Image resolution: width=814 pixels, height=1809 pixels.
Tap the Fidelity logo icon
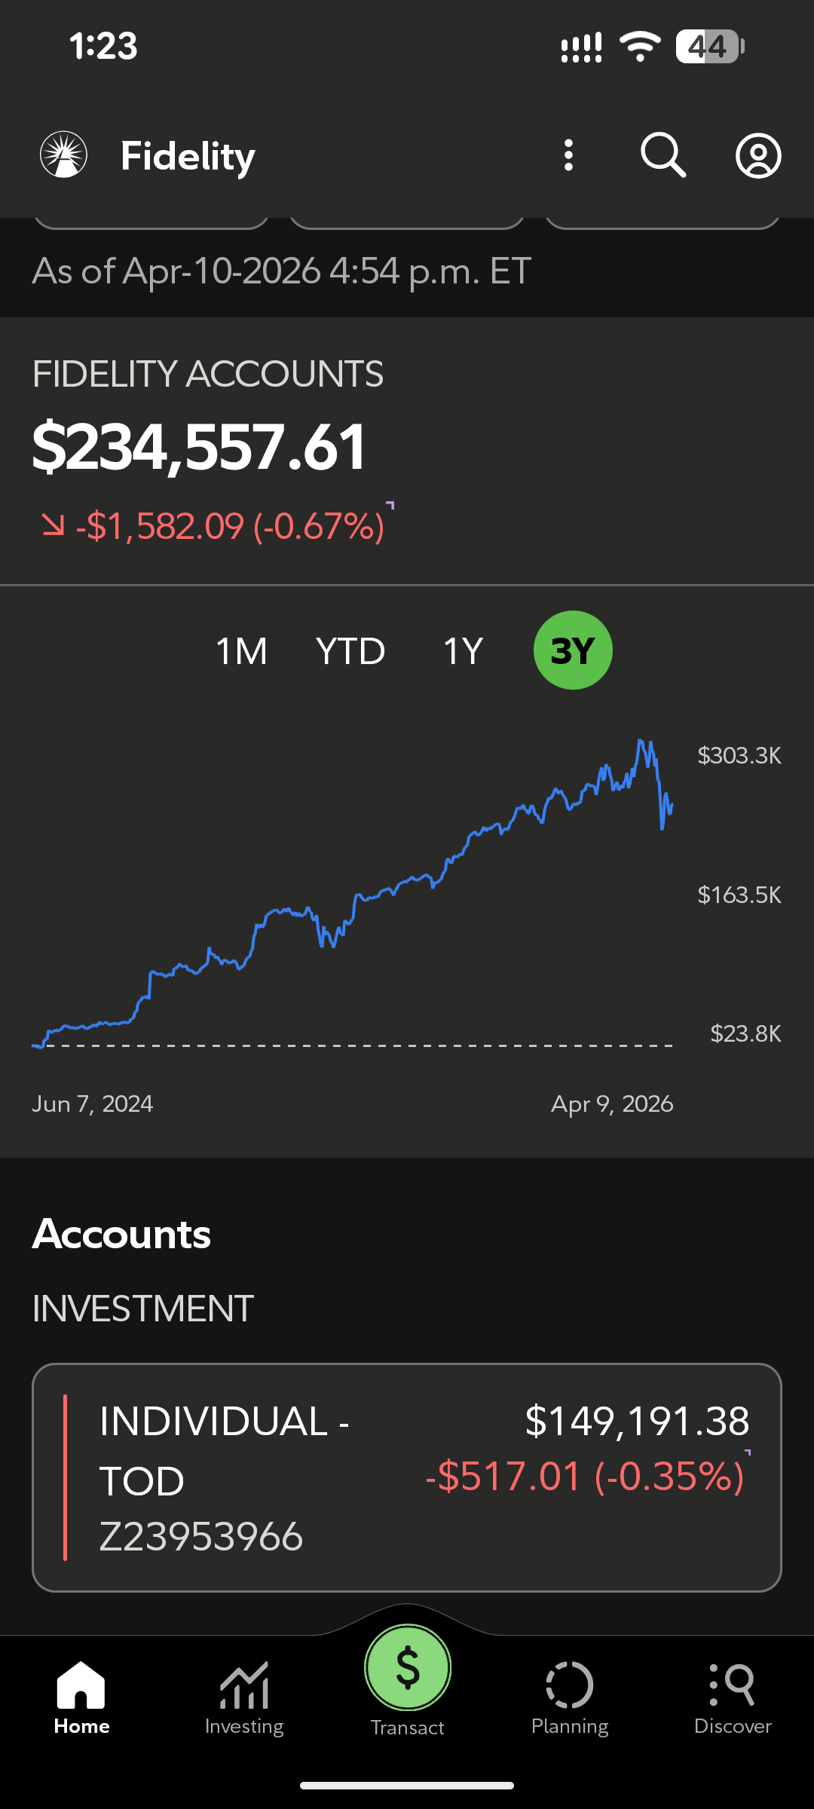point(64,155)
